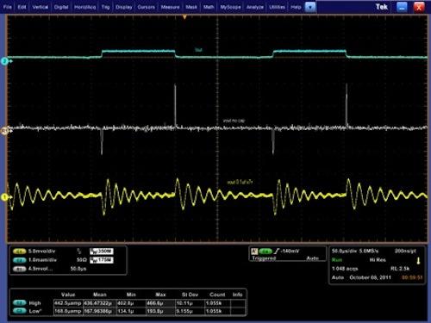
Task: Click the blue dropdown arrow beside Help
Action: tap(310, 7)
